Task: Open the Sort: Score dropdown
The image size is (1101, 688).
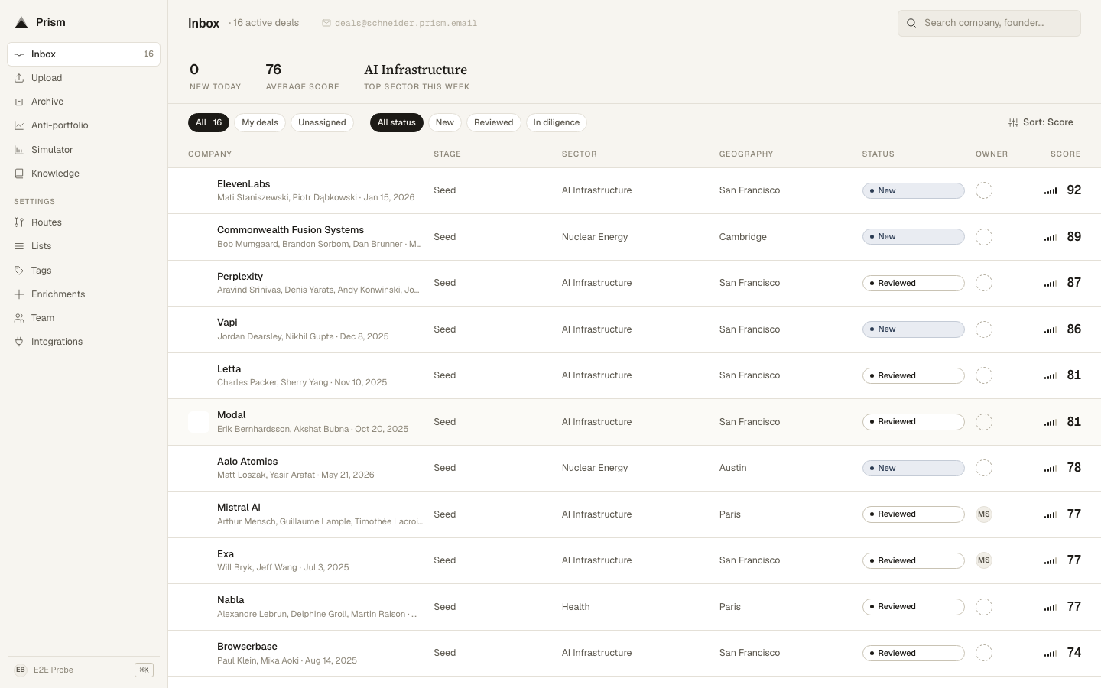Action: [x=1041, y=122]
